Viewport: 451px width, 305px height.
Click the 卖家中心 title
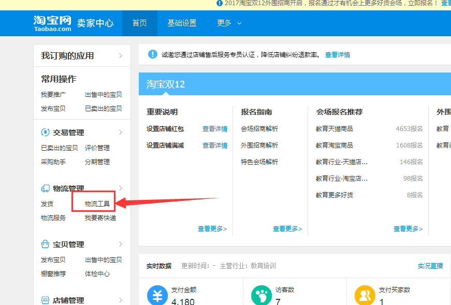tap(95, 23)
